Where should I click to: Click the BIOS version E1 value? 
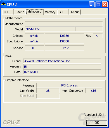pos(62,67)
